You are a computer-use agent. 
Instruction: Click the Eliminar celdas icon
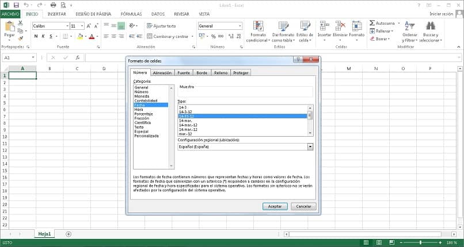click(340, 26)
